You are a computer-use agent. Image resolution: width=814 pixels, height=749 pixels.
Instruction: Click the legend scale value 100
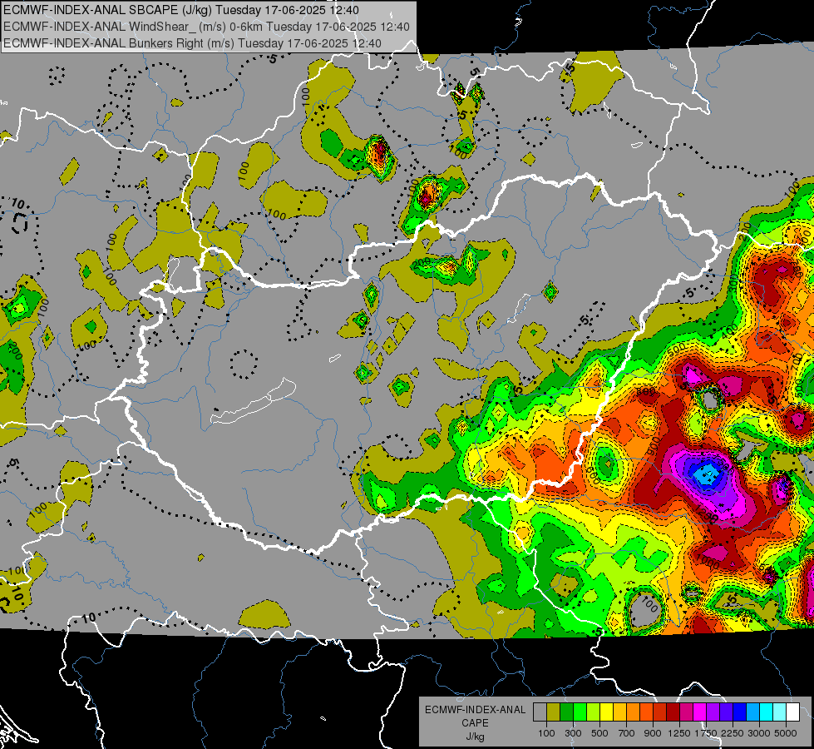(546, 733)
